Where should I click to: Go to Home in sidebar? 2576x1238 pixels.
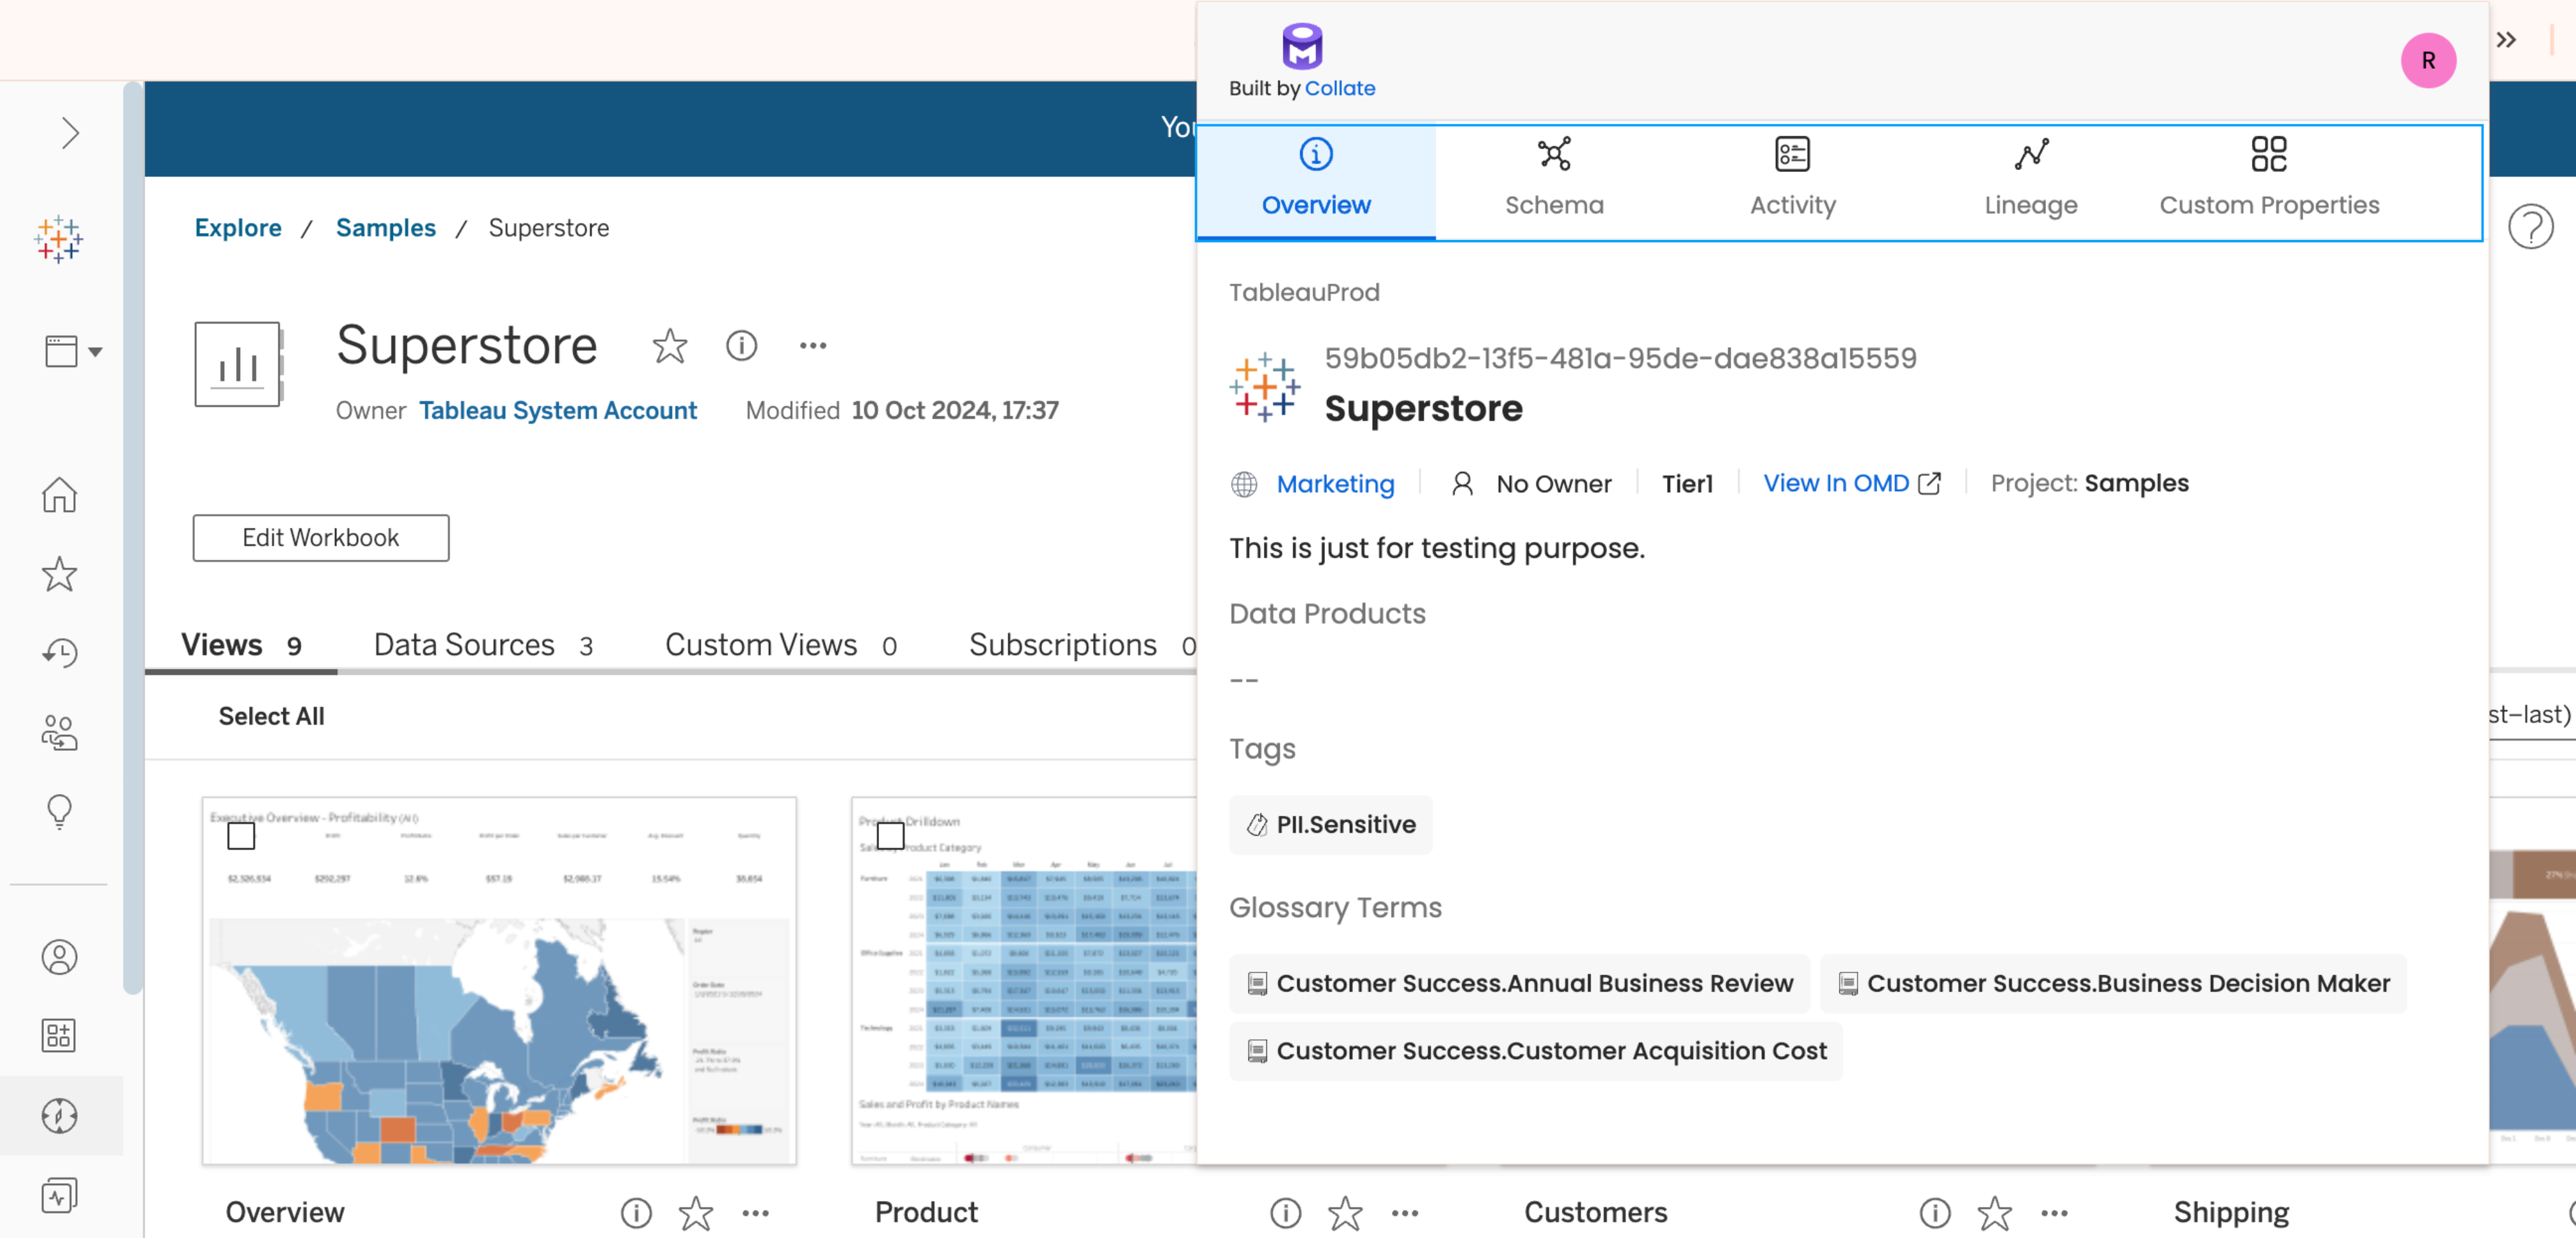click(x=59, y=495)
